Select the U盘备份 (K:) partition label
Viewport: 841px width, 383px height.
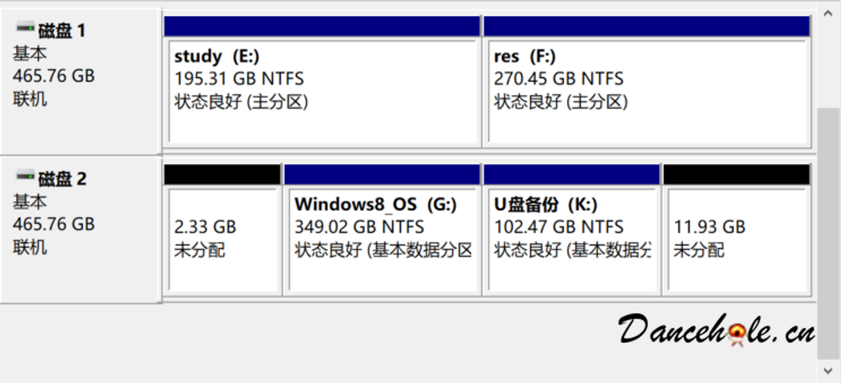546,205
